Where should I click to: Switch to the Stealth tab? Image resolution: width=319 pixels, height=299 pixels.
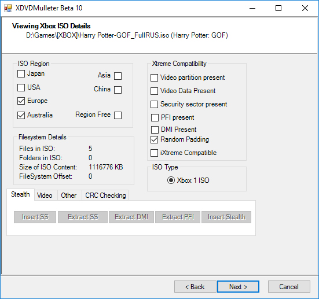pos(20,194)
